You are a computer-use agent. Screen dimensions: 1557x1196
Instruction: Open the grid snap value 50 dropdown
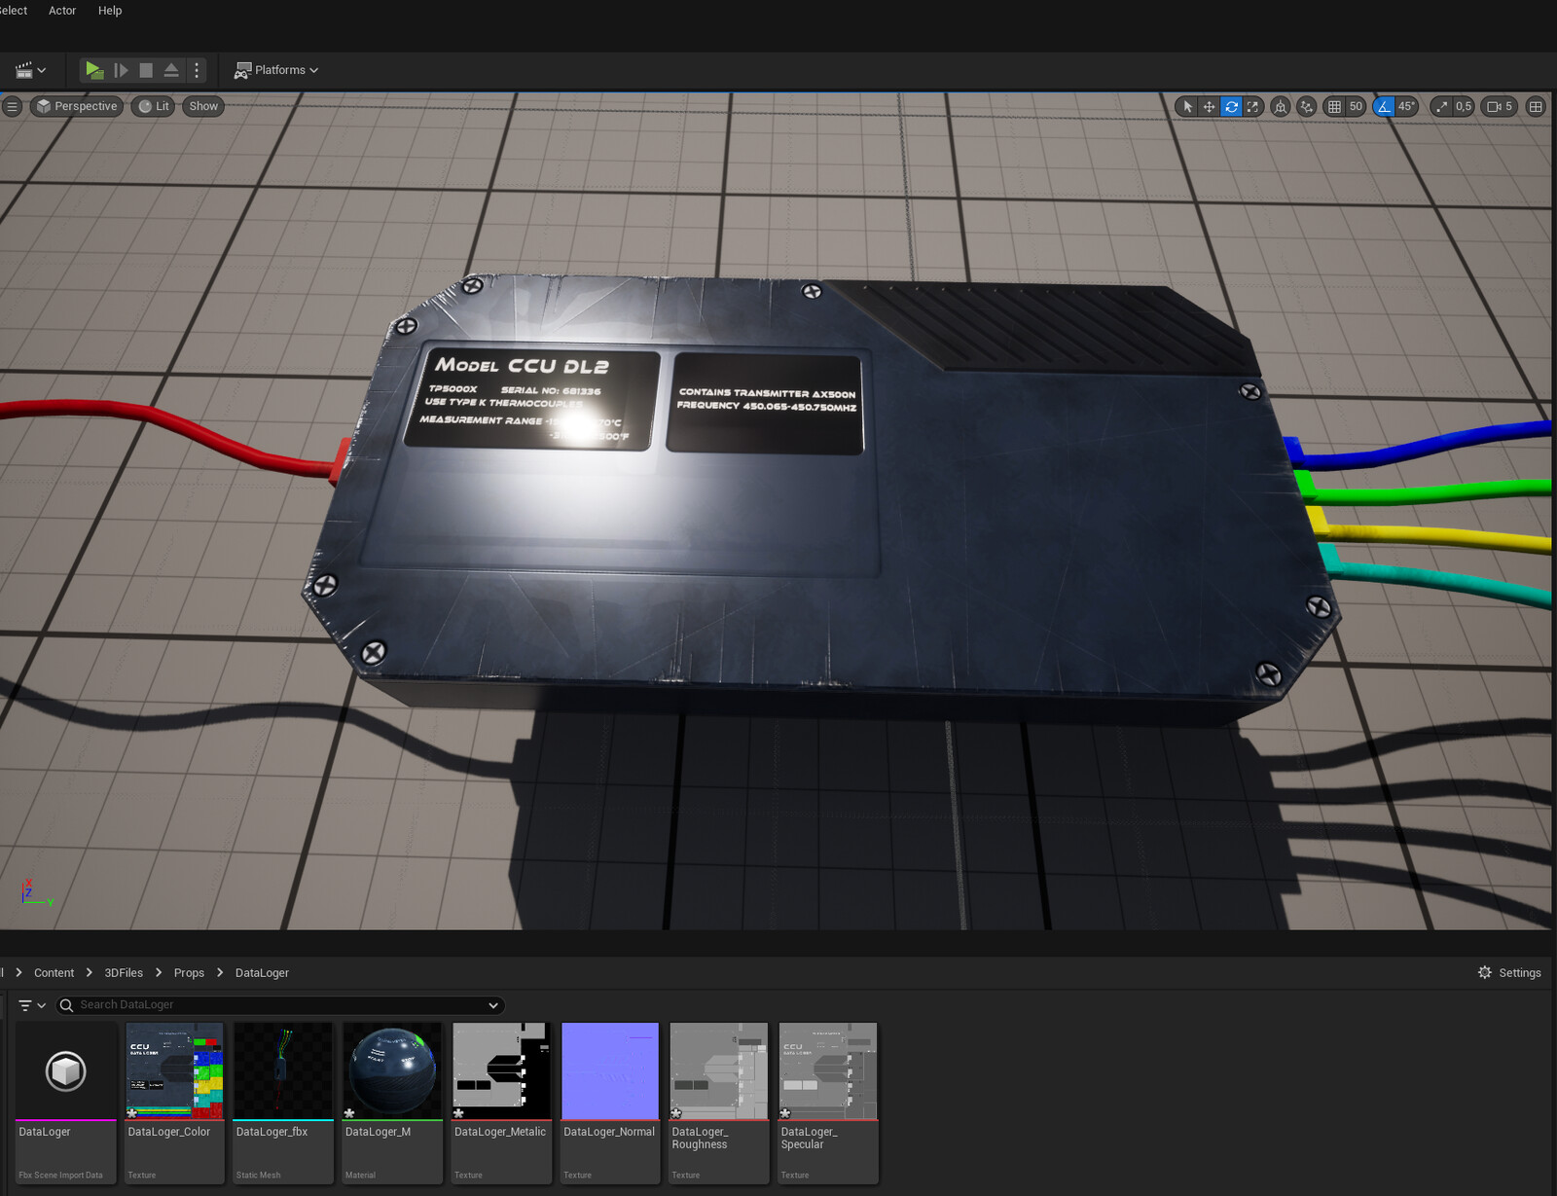[x=1356, y=107]
